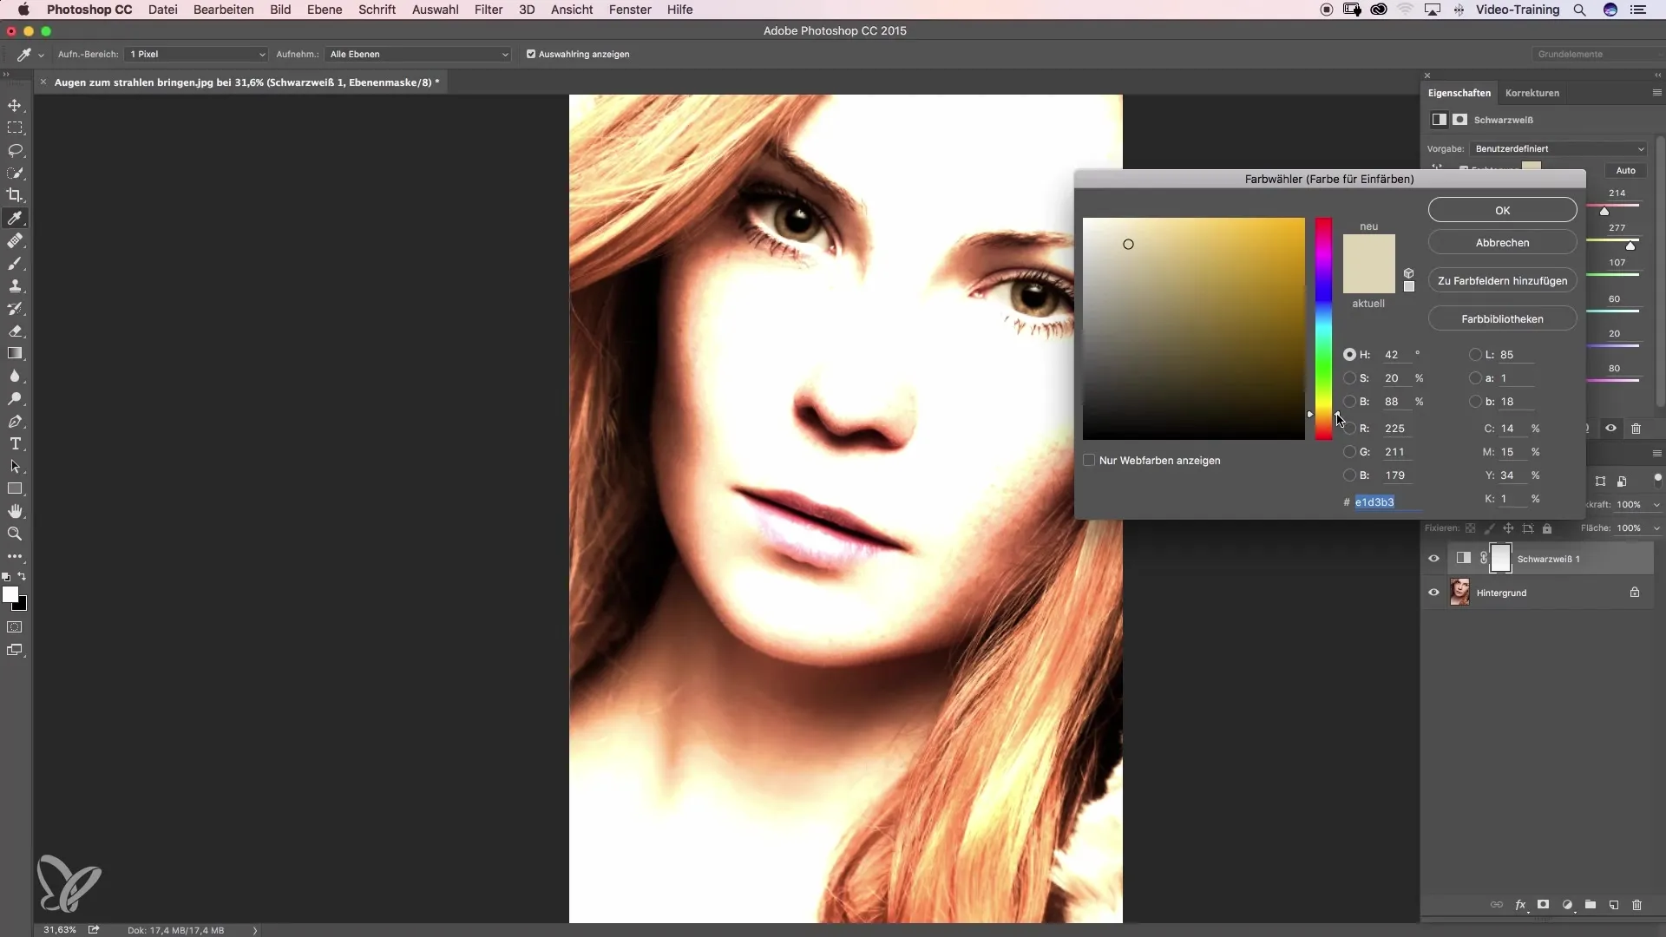Open the Datei menu
Viewport: 1666px width, 937px height.
click(163, 10)
